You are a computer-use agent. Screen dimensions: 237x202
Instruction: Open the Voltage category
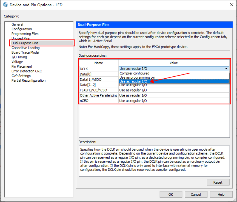17,62
